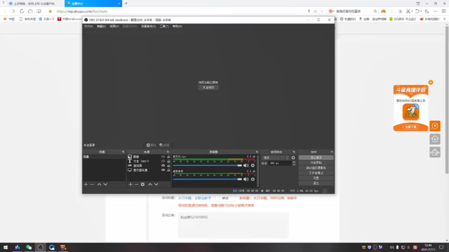
Task: Click Stop Streaming button in OBS
Action: click(x=316, y=158)
